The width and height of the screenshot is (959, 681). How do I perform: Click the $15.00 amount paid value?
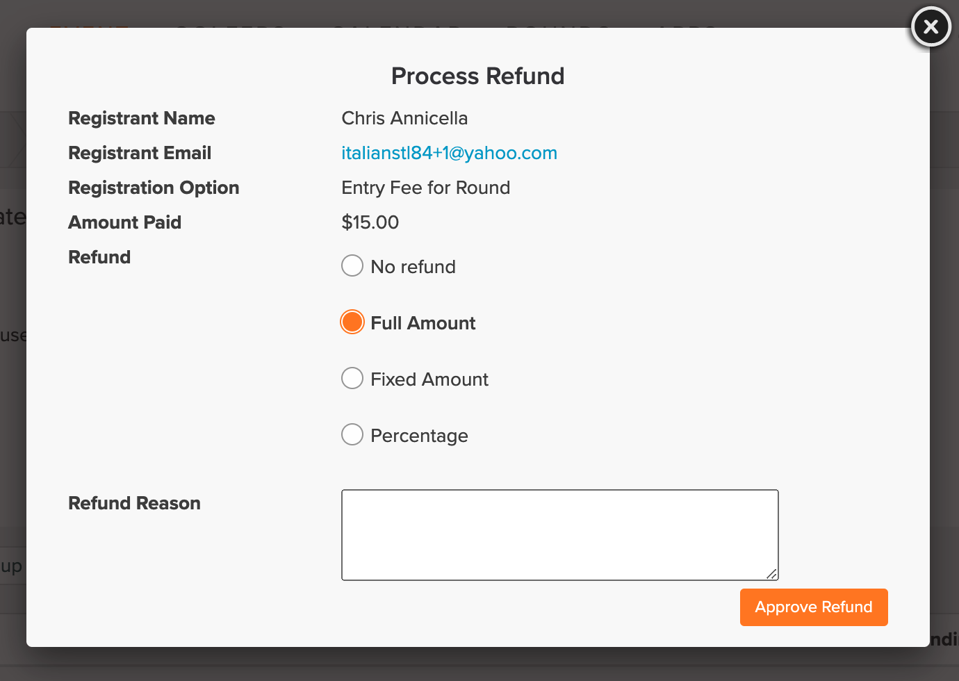click(370, 222)
